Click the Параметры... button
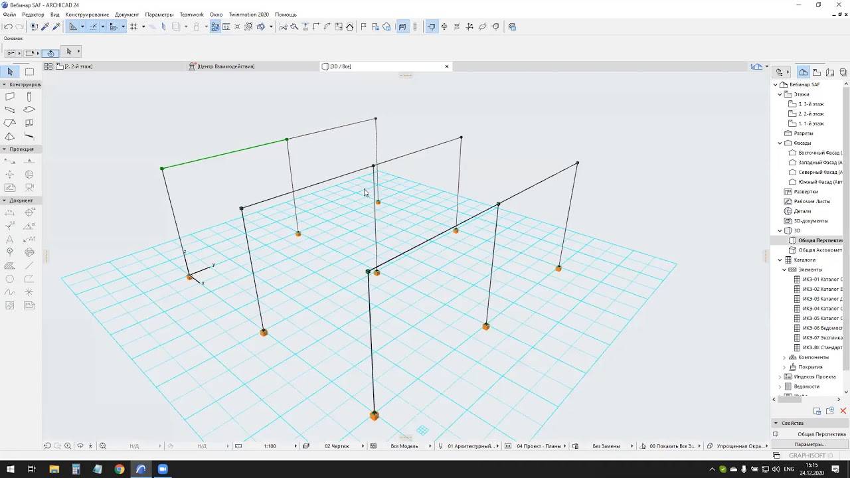The width and height of the screenshot is (850, 478). (809, 444)
